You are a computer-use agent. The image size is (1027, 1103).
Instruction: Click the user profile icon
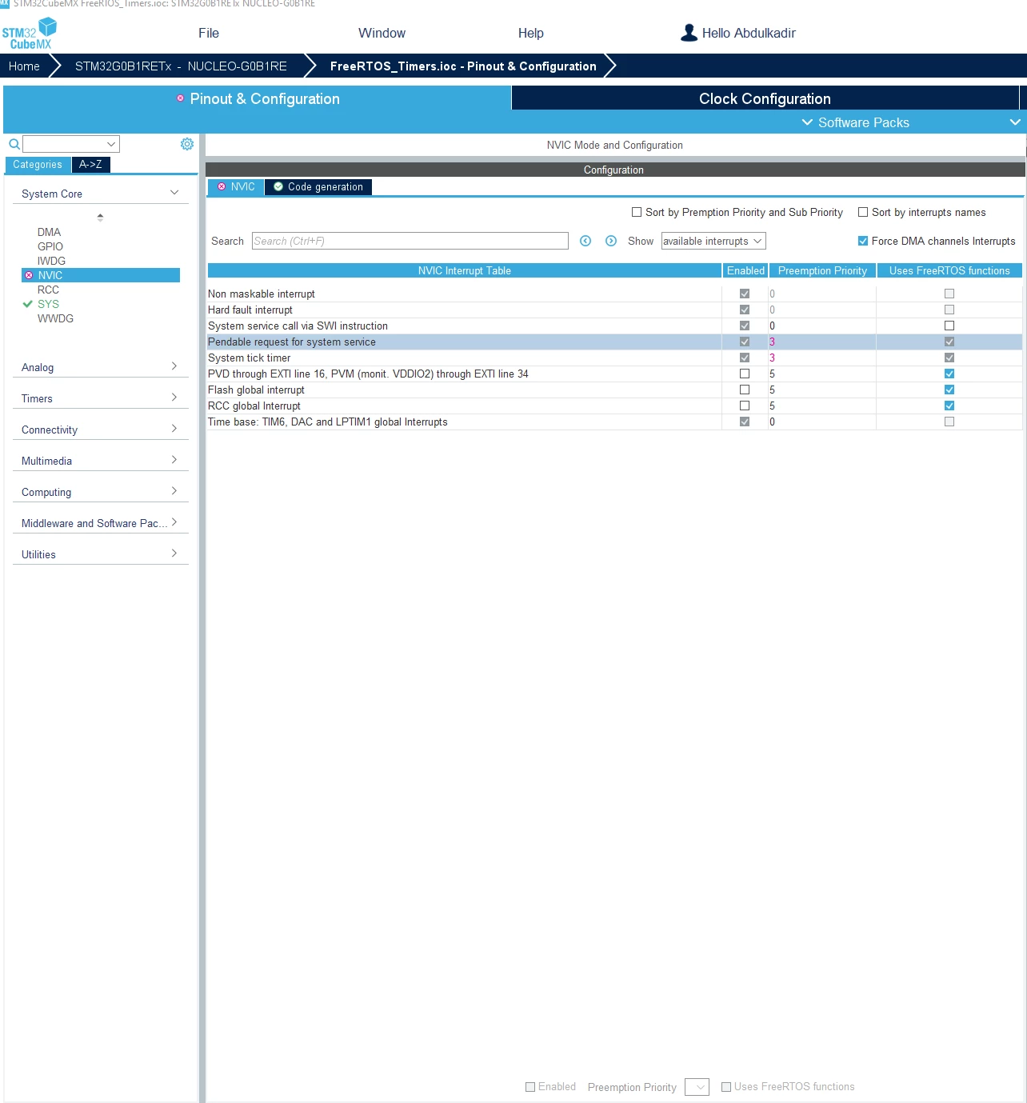pos(689,33)
